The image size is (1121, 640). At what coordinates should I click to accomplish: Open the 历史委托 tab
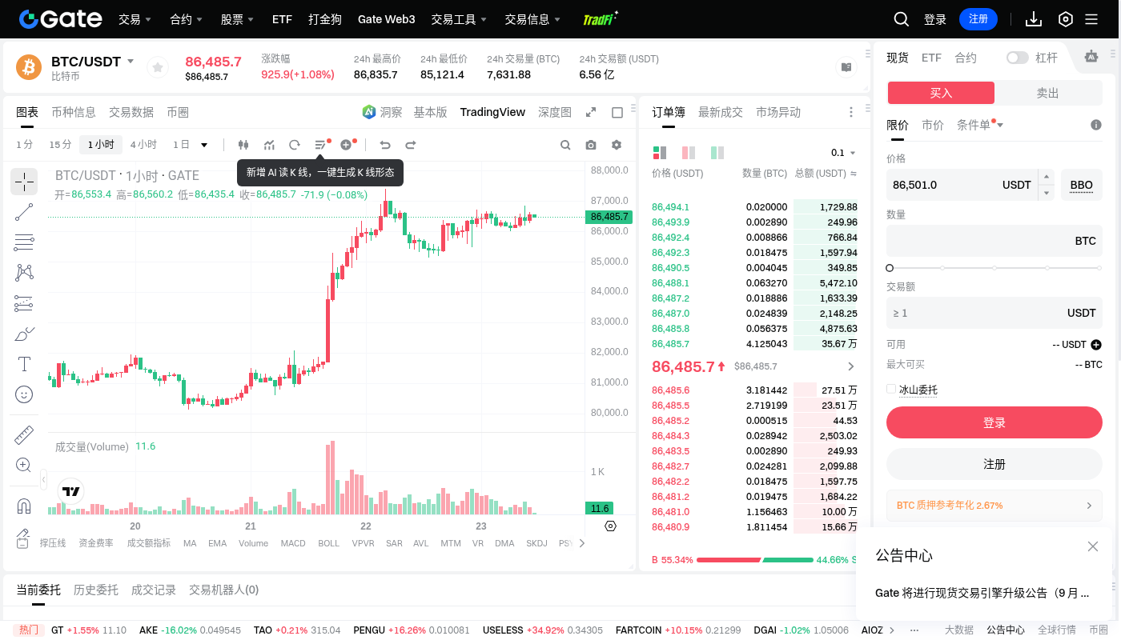pos(96,590)
